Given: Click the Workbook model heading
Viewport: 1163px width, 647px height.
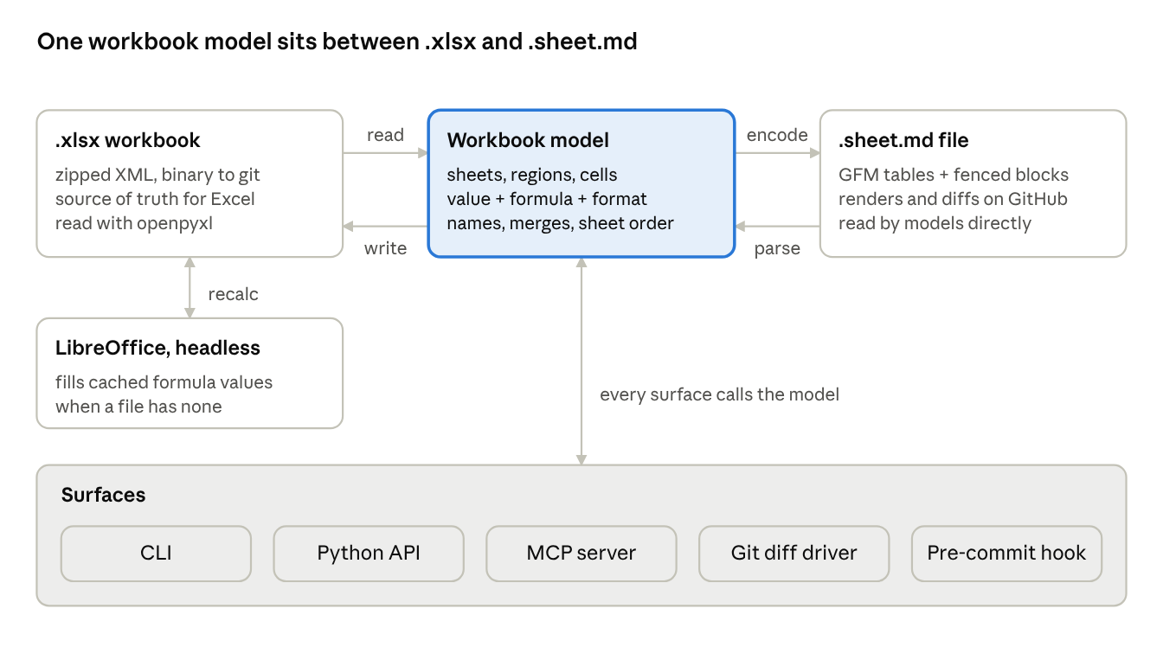Looking at the screenshot, I should [528, 140].
